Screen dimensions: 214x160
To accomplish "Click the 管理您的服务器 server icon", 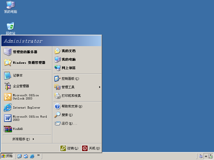I will [7, 52].
